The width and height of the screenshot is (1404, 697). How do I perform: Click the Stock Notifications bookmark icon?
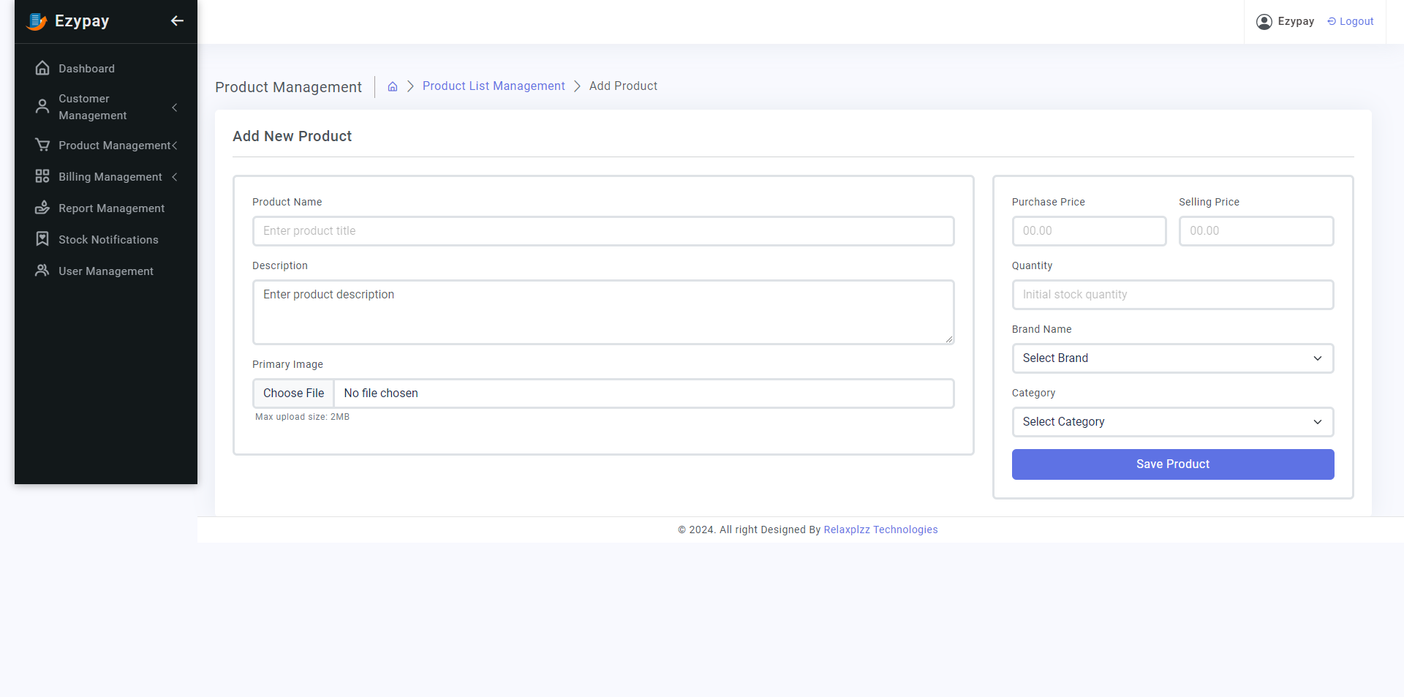[x=42, y=239]
